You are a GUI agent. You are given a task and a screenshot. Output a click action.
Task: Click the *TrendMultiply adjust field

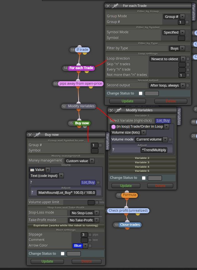[154, 150]
